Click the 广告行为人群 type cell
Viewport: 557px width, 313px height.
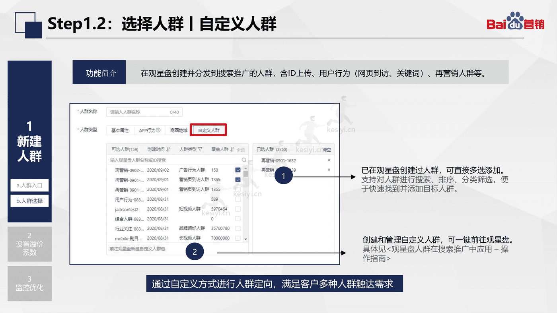(x=192, y=170)
